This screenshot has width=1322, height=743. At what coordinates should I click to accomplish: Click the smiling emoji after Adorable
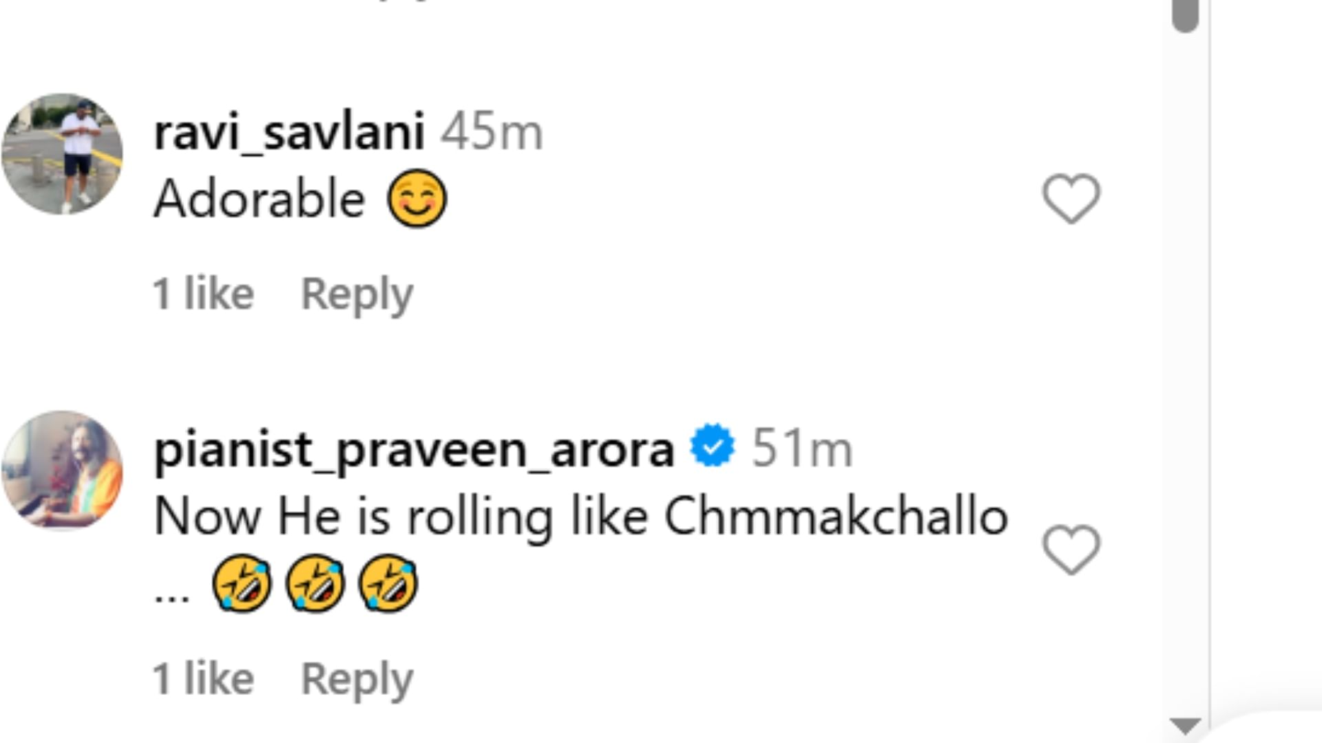[417, 199]
